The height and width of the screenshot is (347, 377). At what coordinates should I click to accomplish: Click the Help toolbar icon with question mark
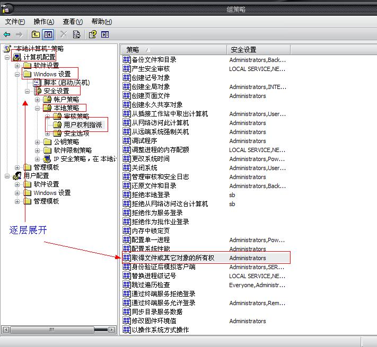click(92, 34)
